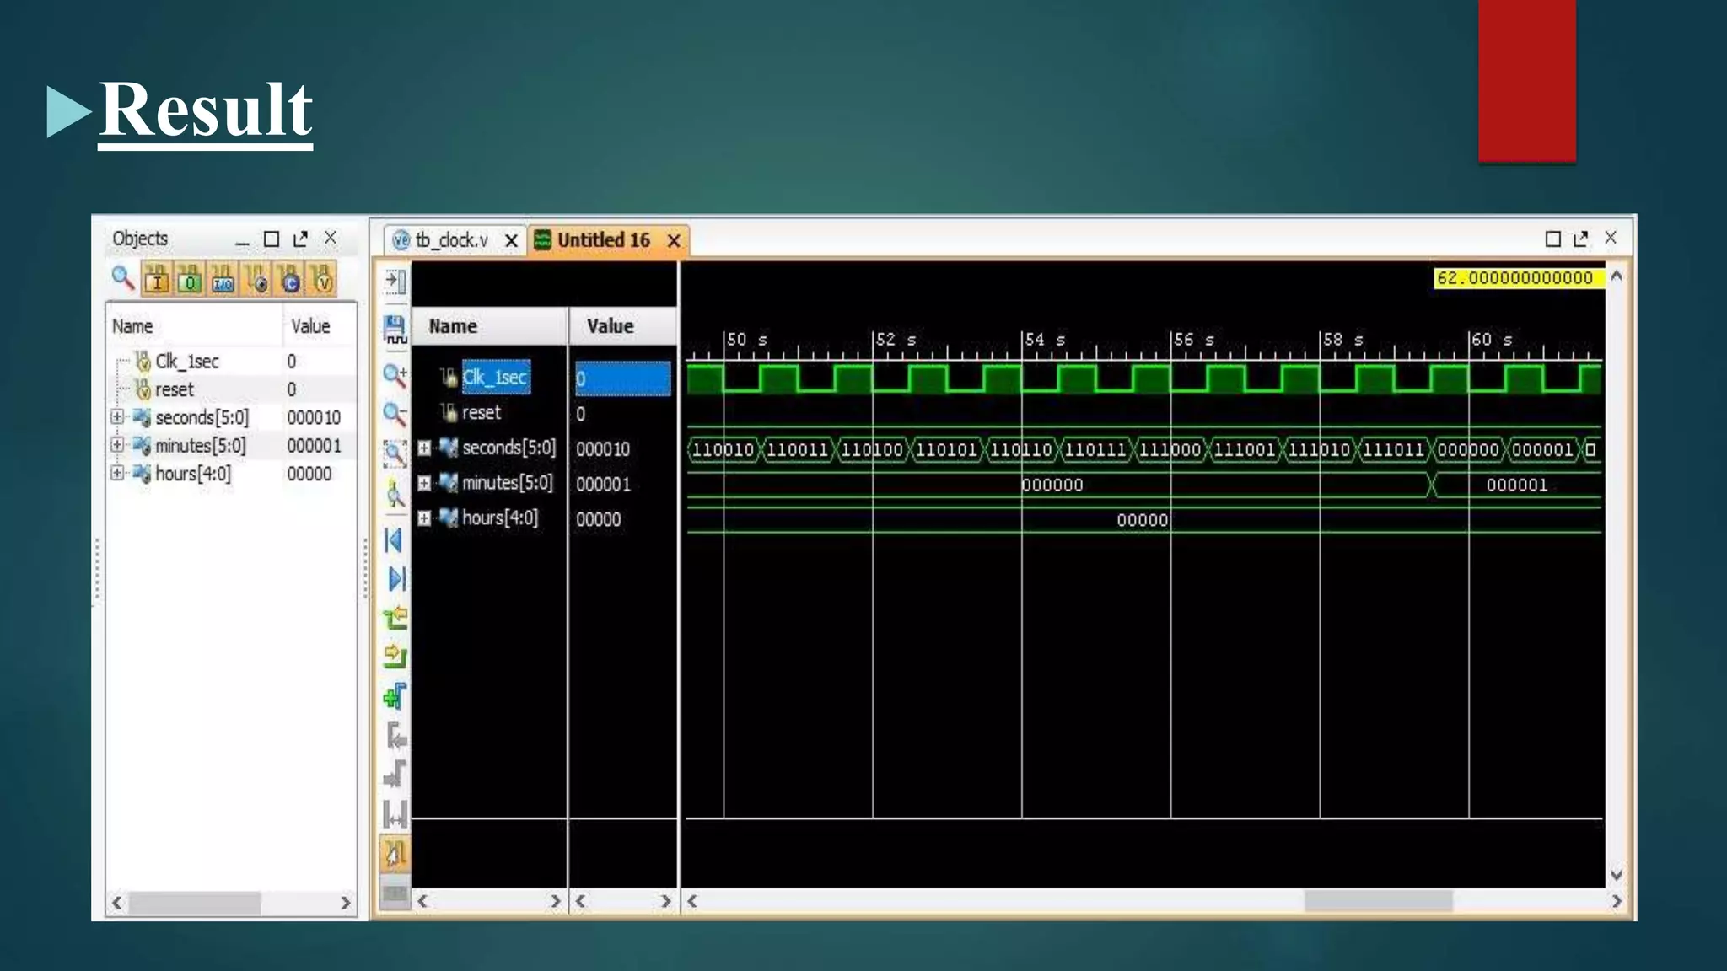Toggle the Constants (C) filter in Objects

[289, 279]
